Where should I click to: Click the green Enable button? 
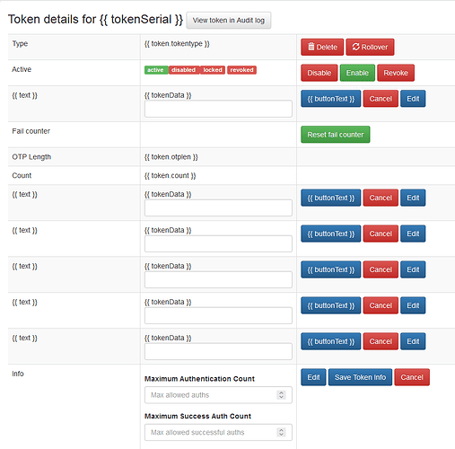pyautogui.click(x=357, y=73)
